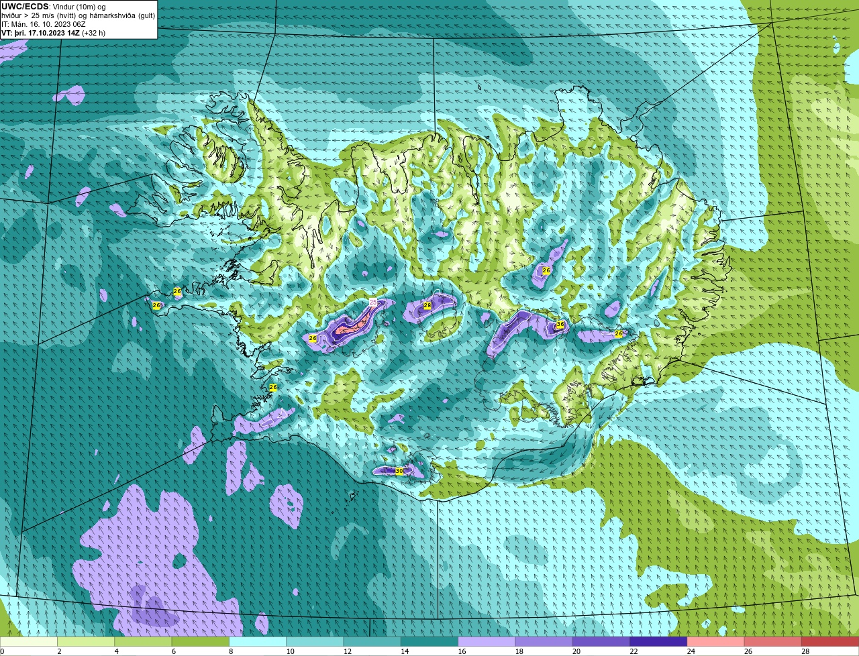859x656 pixels.
Task: Click the yellow '28' max gust label
Action: pyautogui.click(x=427, y=306)
